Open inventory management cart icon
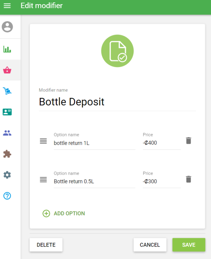The height and width of the screenshot is (259, 211). coord(7,91)
